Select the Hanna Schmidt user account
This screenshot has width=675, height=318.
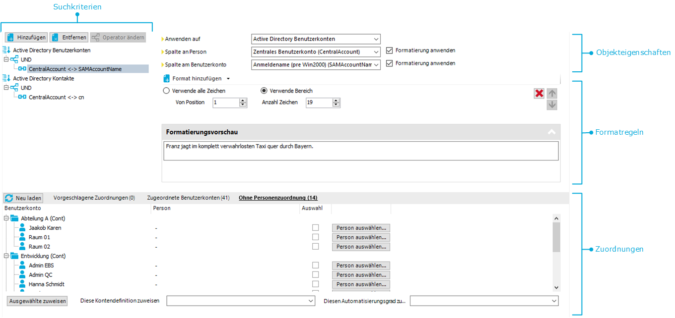pyautogui.click(x=47, y=284)
